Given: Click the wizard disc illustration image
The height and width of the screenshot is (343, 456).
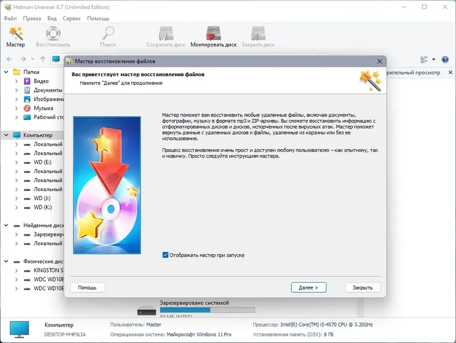Looking at the screenshot, I should point(107,185).
